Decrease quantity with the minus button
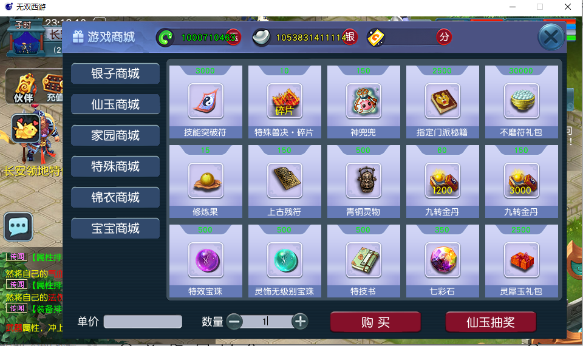The height and width of the screenshot is (346, 583). click(234, 321)
